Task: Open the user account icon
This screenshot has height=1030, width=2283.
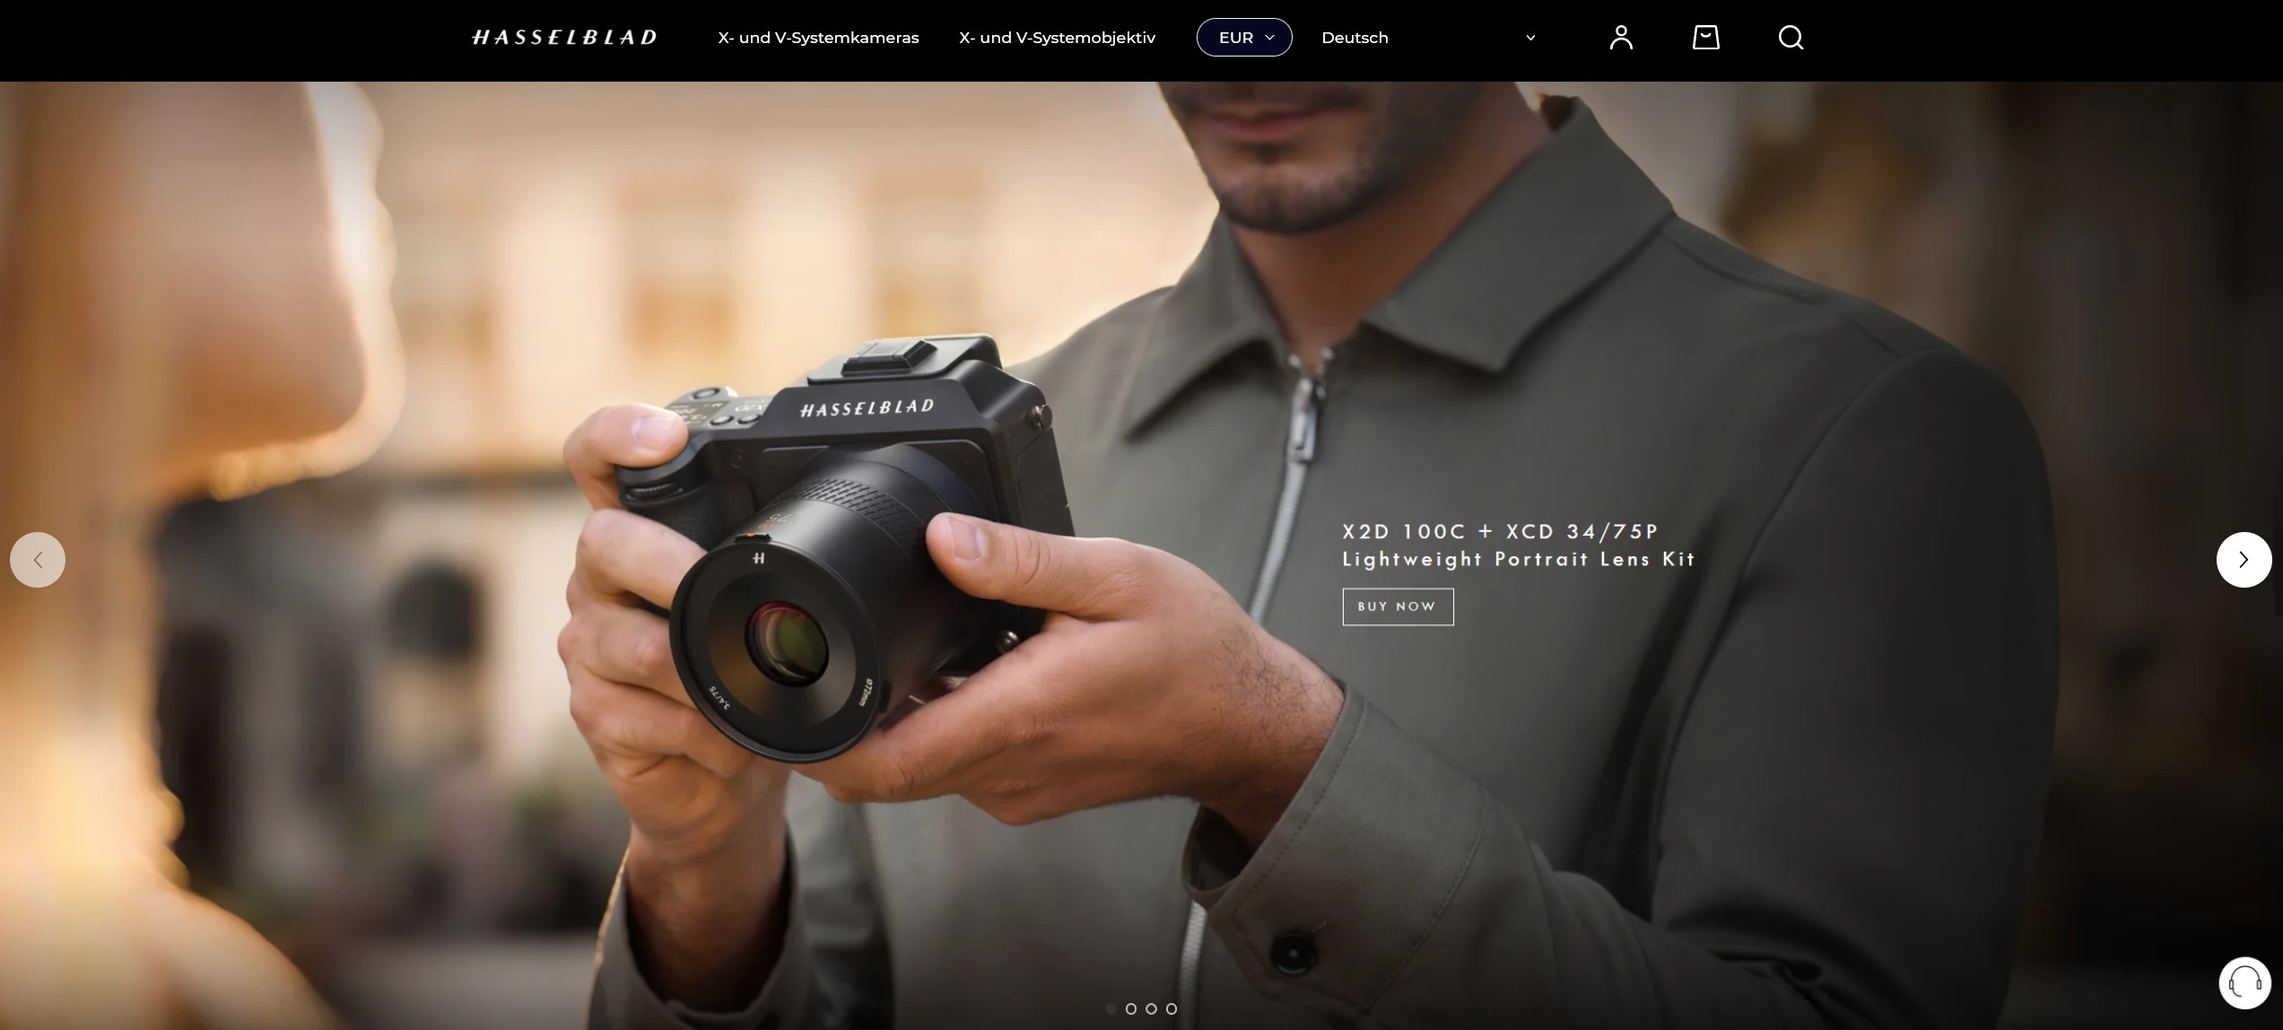Action: 1621,38
